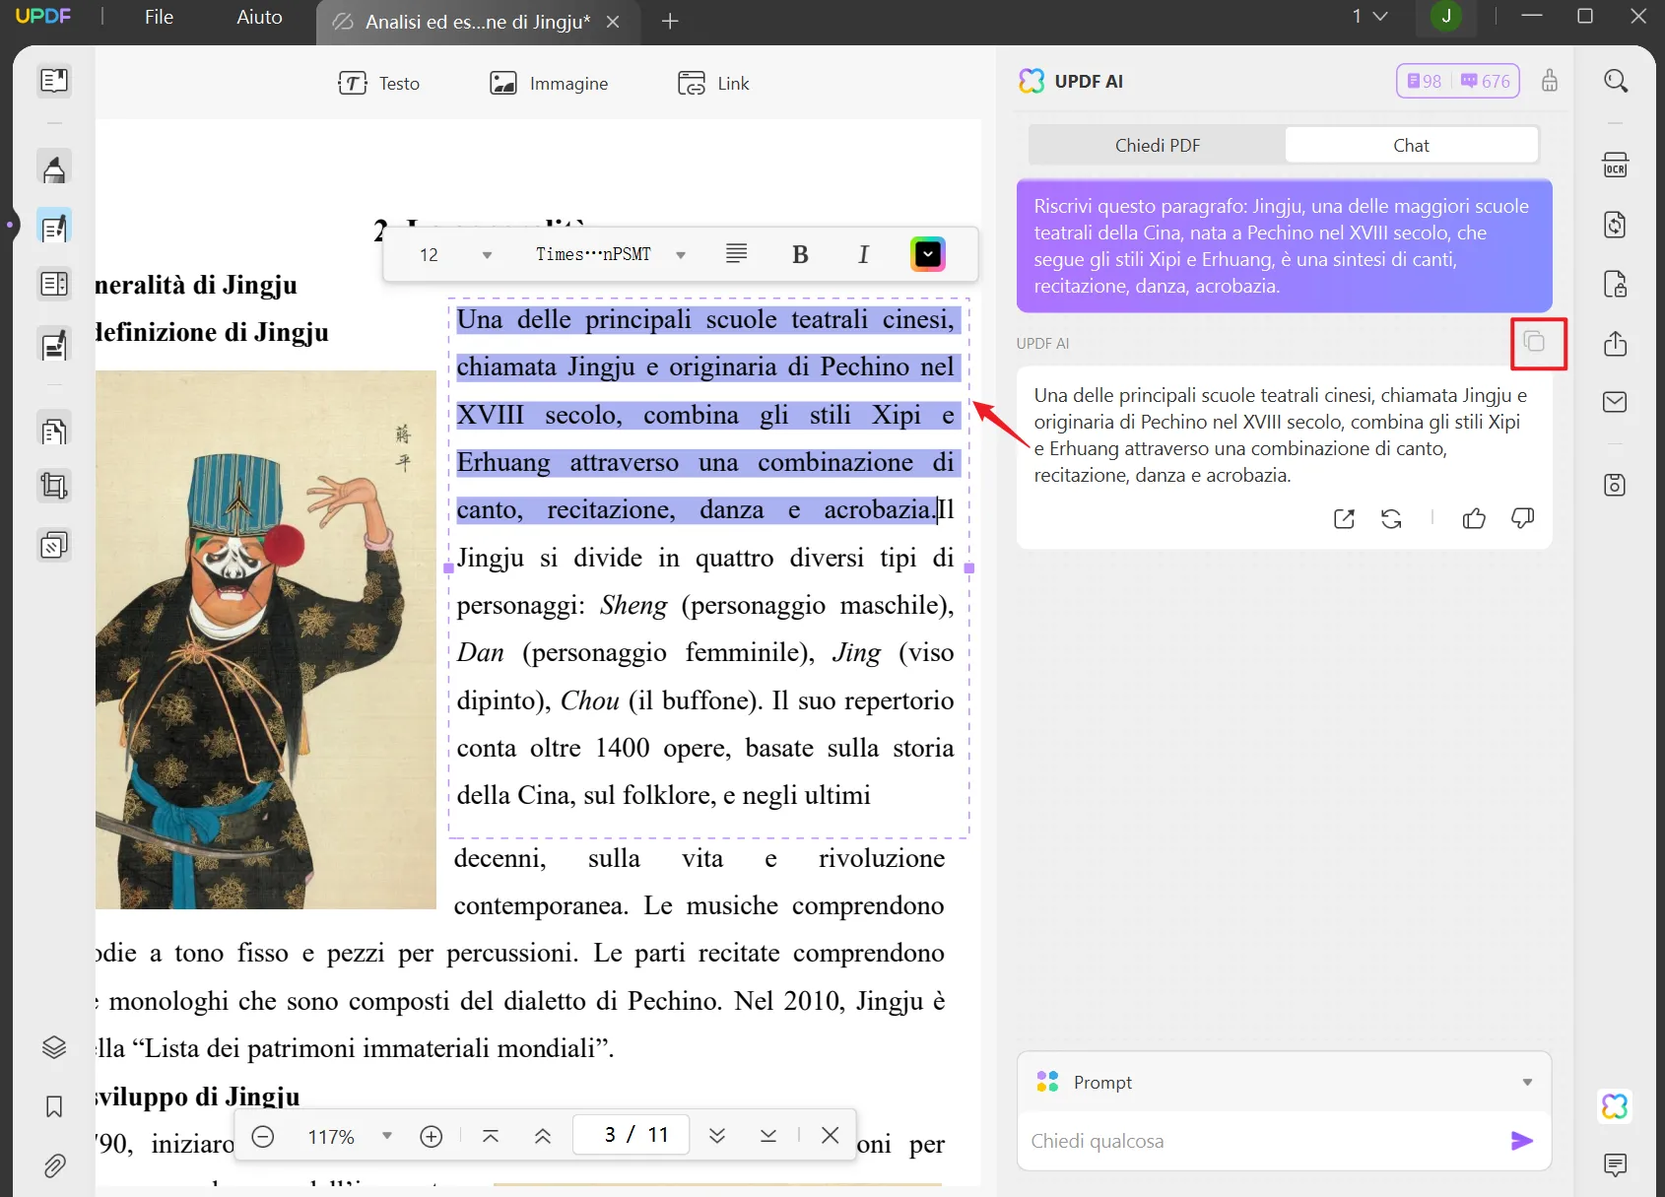Send the chat message arrow
1665x1197 pixels.
tap(1522, 1141)
